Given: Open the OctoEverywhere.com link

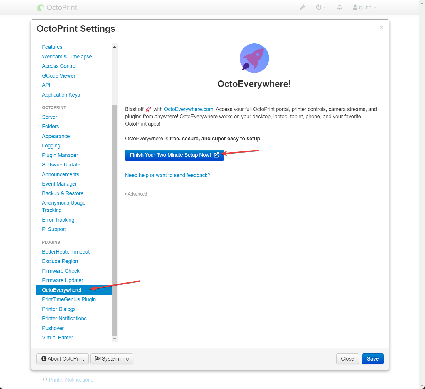Looking at the screenshot, I should click(x=188, y=109).
